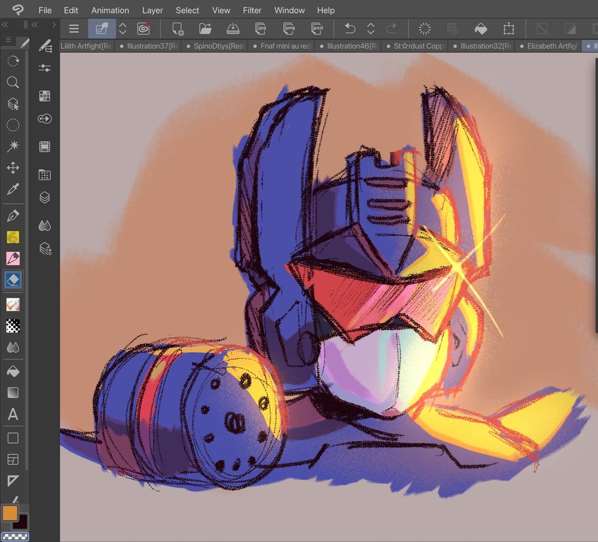598x542 pixels.
Task: Switch to the Elizabeth Artfight canvas tab
Action: (549, 46)
